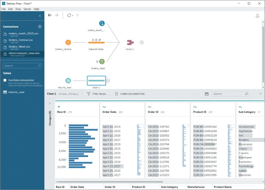Screen dimensions: 265x190
Task: Select the Clean 1 step
Action: pos(96,80)
